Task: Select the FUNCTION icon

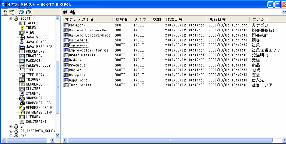Action: 22,56
